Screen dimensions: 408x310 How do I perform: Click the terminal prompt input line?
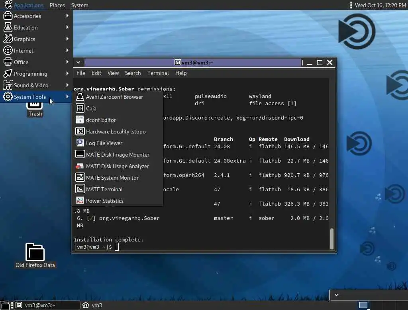201,247
